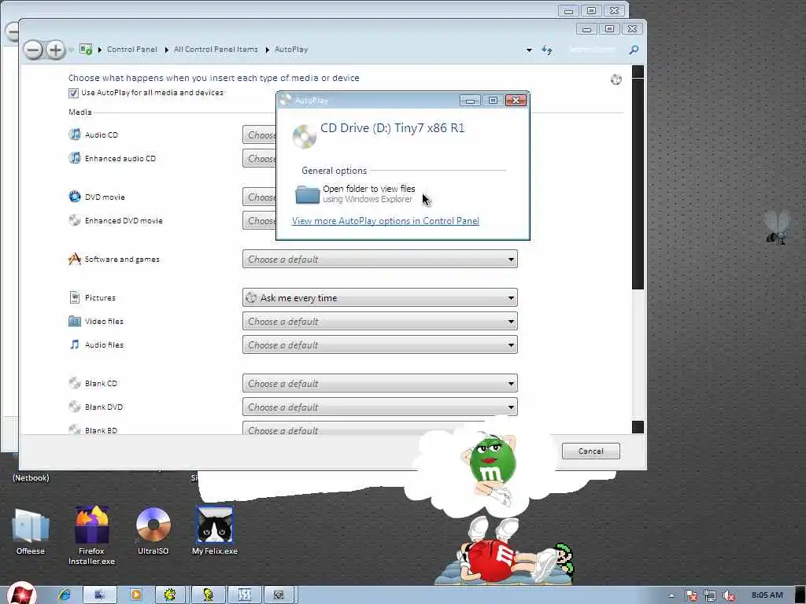Click the CD drive disc icon in dialog
Image resolution: width=806 pixels, height=604 pixels.
(x=305, y=137)
